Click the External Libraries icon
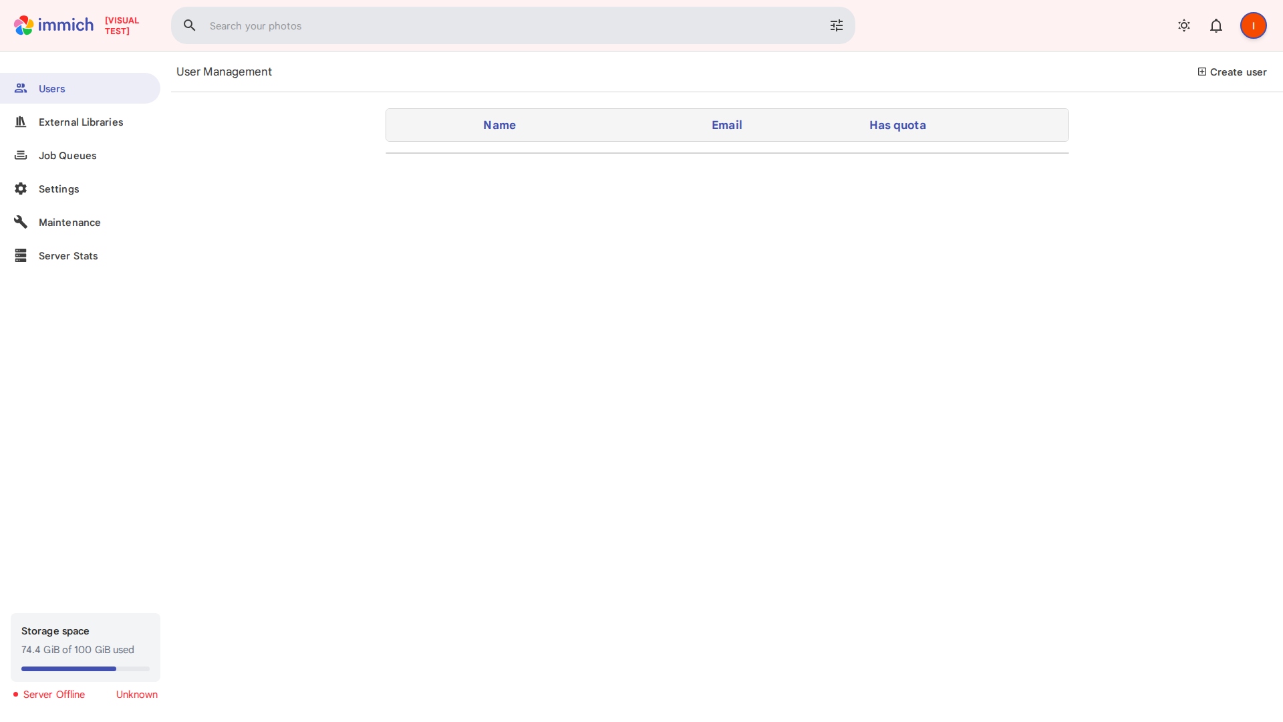The image size is (1283, 722). 21,122
